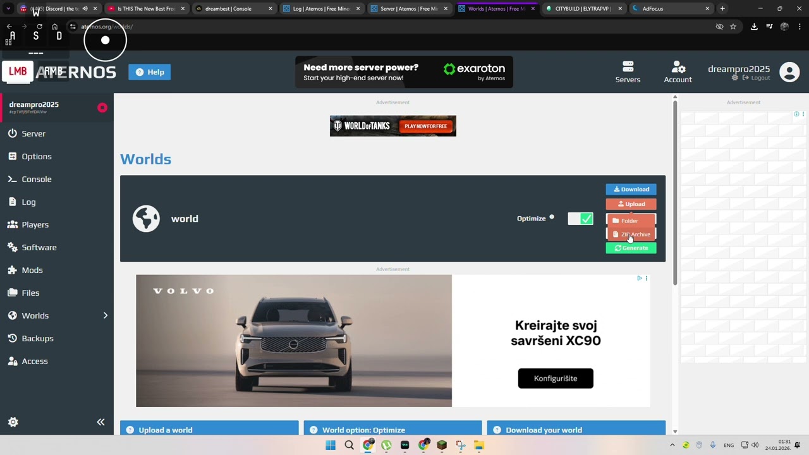Click the taskbar volume icon
The image size is (809, 455).
[x=755, y=445]
